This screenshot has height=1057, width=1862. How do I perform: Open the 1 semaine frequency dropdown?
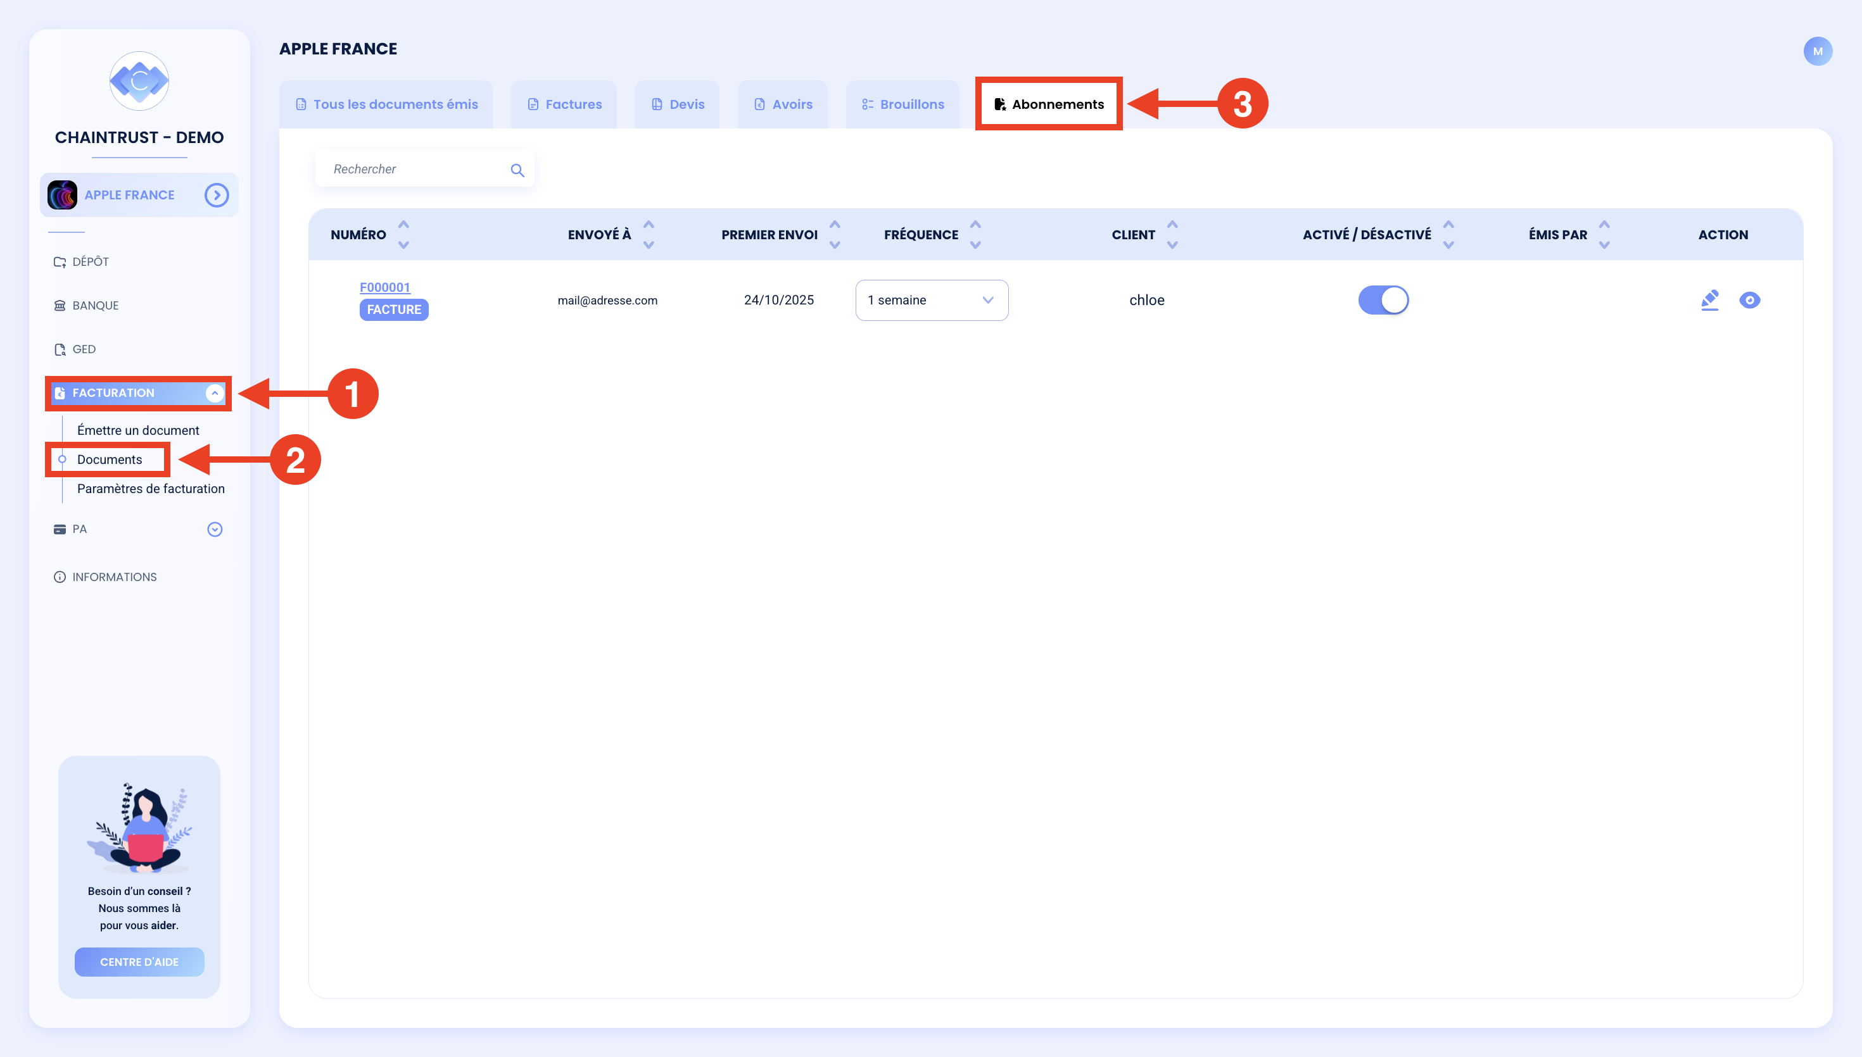tap(932, 301)
